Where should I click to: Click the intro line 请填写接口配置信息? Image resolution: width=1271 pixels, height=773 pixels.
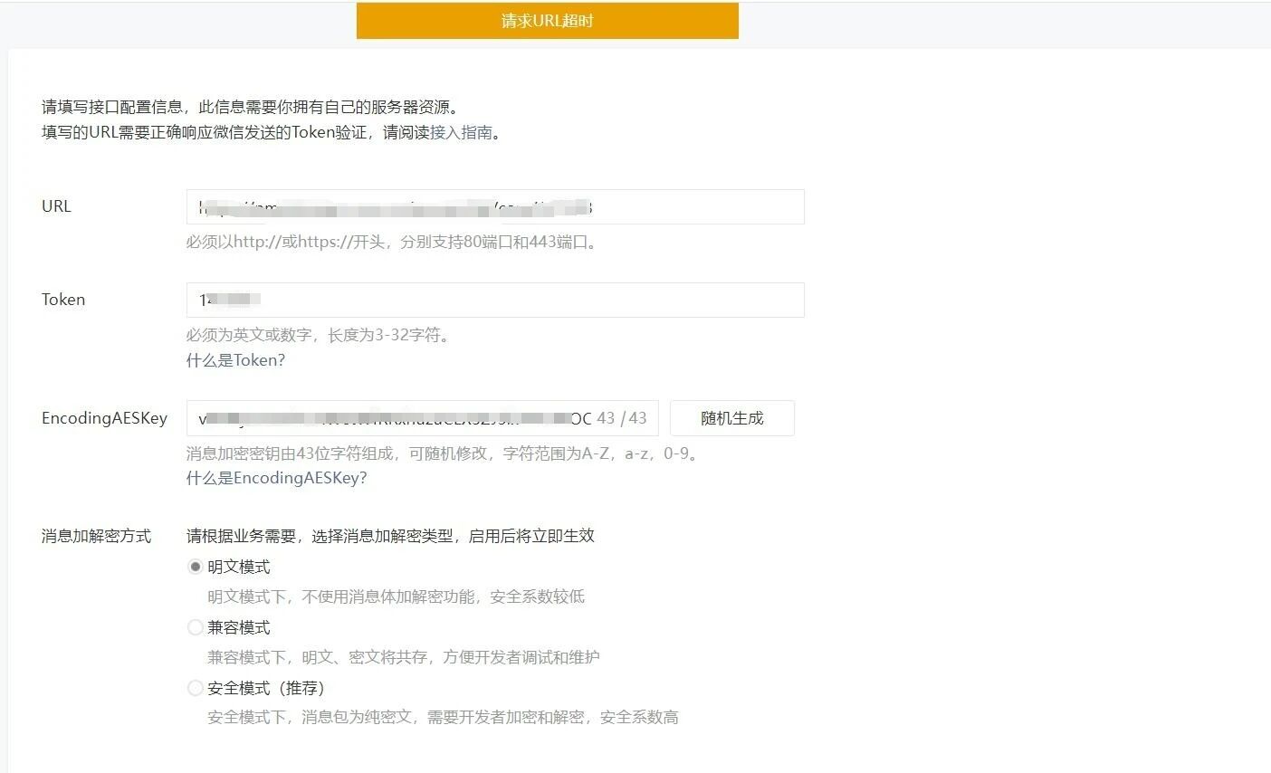253,107
